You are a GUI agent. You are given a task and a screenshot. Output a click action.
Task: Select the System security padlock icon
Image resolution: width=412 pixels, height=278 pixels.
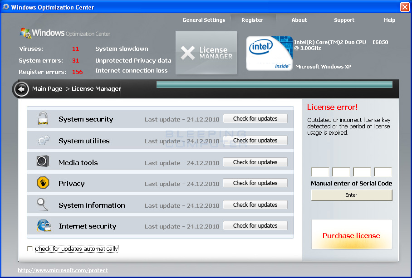pos(43,119)
